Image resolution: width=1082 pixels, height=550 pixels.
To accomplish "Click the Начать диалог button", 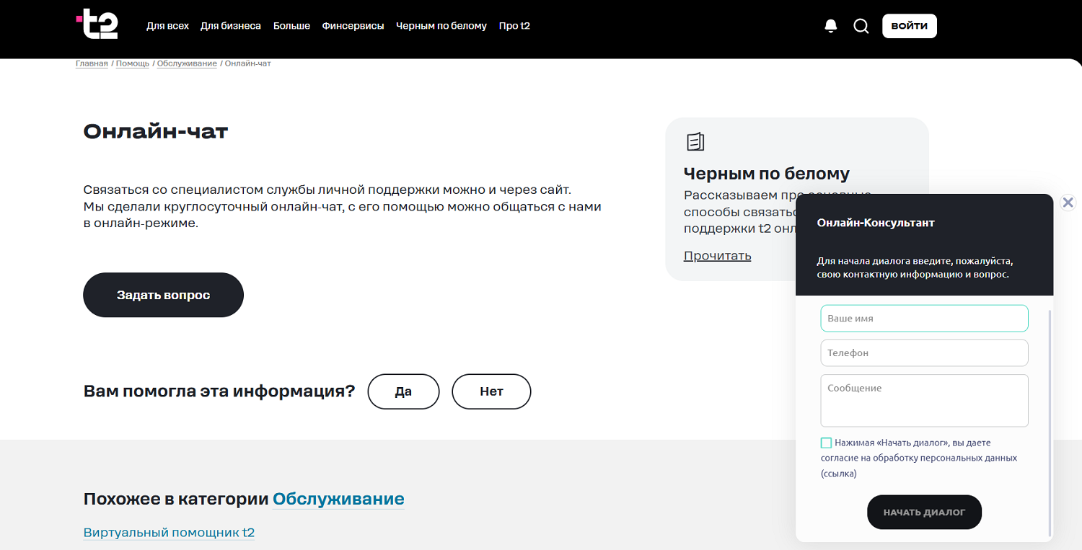I will pyautogui.click(x=924, y=513).
